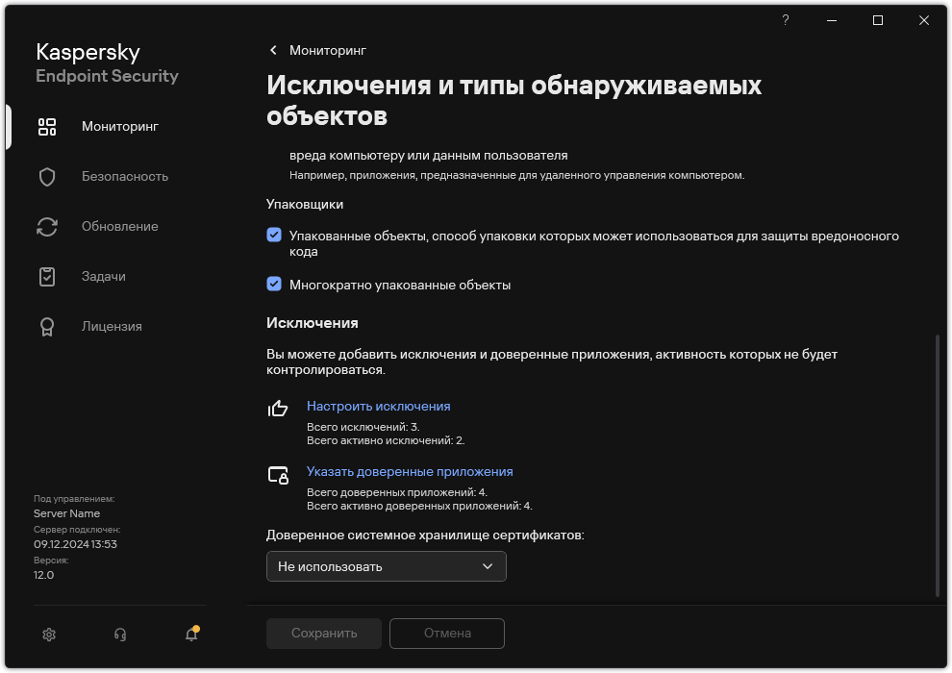
Task: Click the Tasks clipboard icon
Action: (x=47, y=277)
